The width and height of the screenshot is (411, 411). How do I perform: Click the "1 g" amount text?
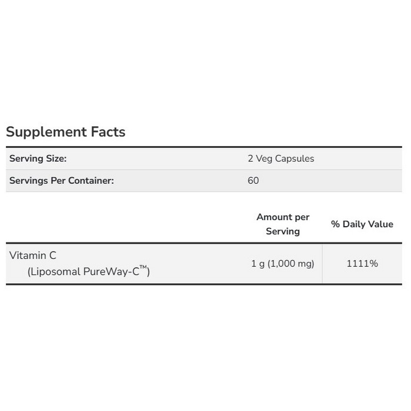[258, 264]
